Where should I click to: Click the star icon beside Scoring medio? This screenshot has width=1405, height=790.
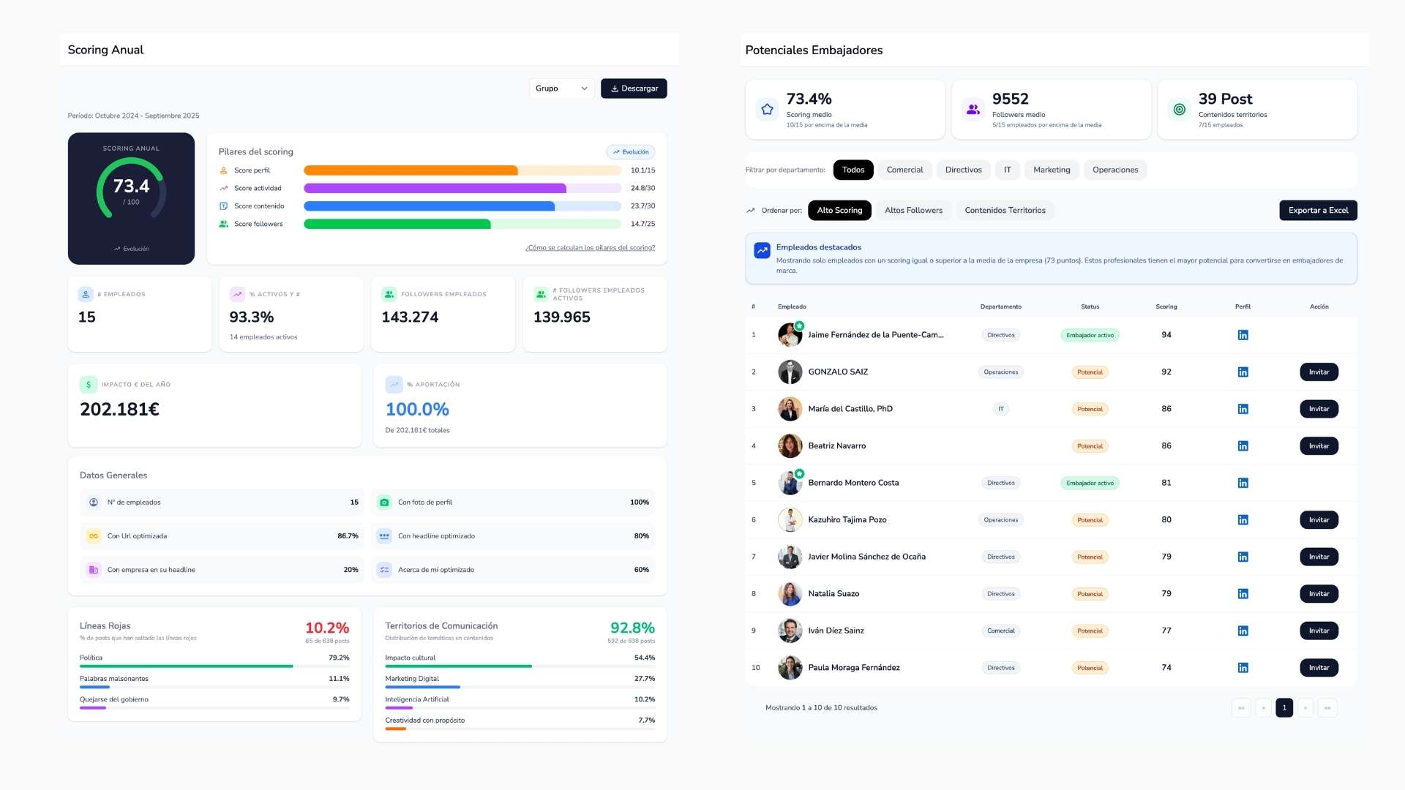point(767,109)
